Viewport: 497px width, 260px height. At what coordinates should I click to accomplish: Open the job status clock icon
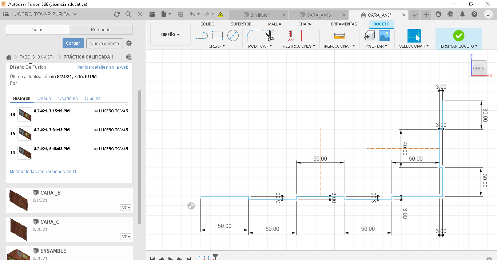(450, 14)
